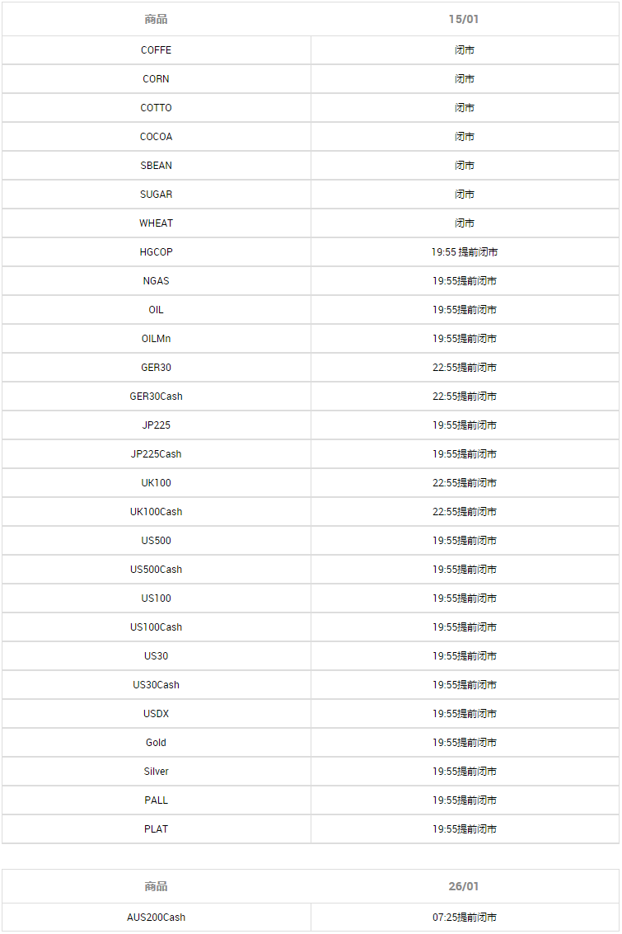This screenshot has height=934, width=622.
Task: Click the 26/01 date column header
Action: [464, 886]
